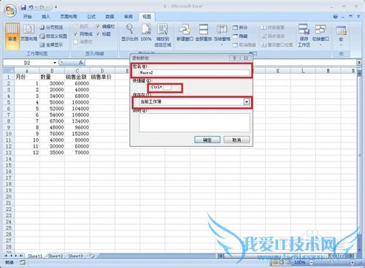Open the 审阅 Review tab
Viewport: 365px width, 268px height.
(x=128, y=17)
